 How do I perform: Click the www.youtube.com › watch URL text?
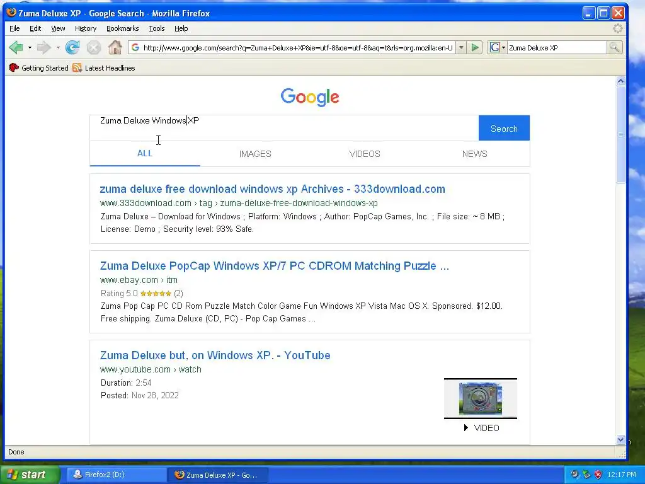(x=151, y=369)
